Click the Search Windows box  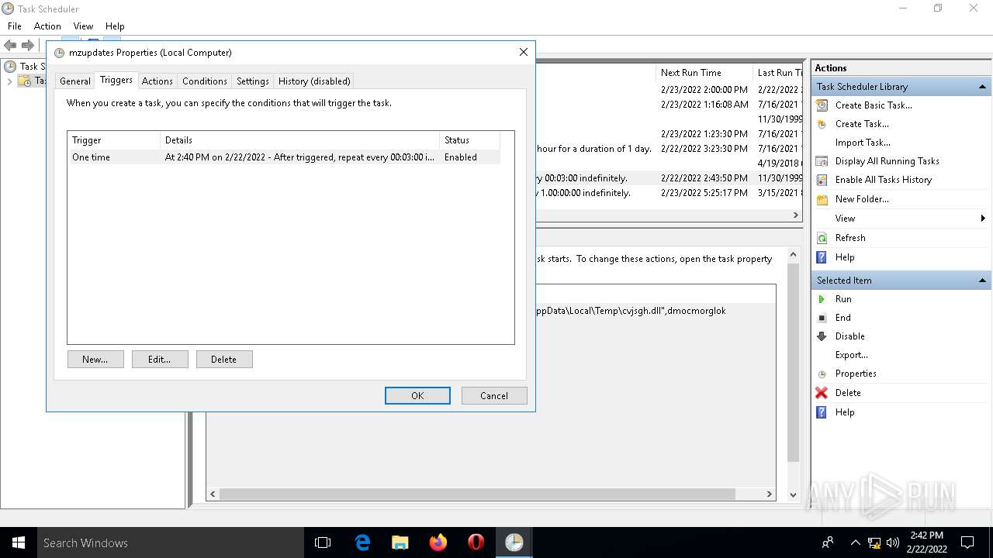pyautogui.click(x=171, y=542)
